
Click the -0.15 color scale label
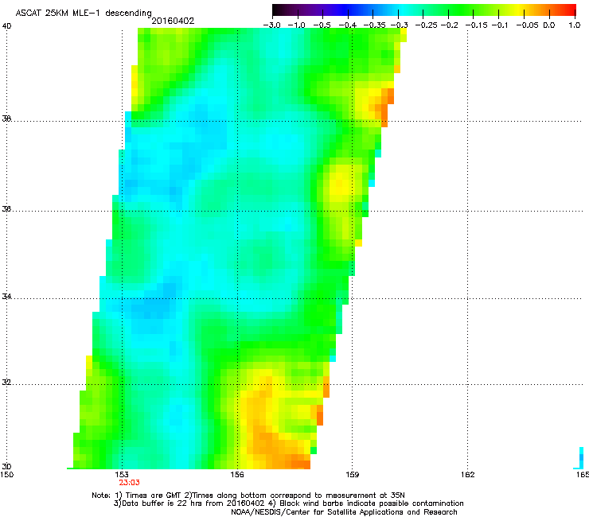point(476,25)
